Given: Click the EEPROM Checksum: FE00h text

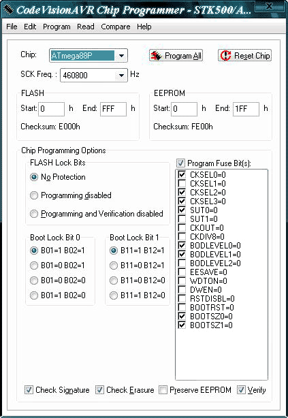Looking at the screenshot, I should [x=183, y=127].
